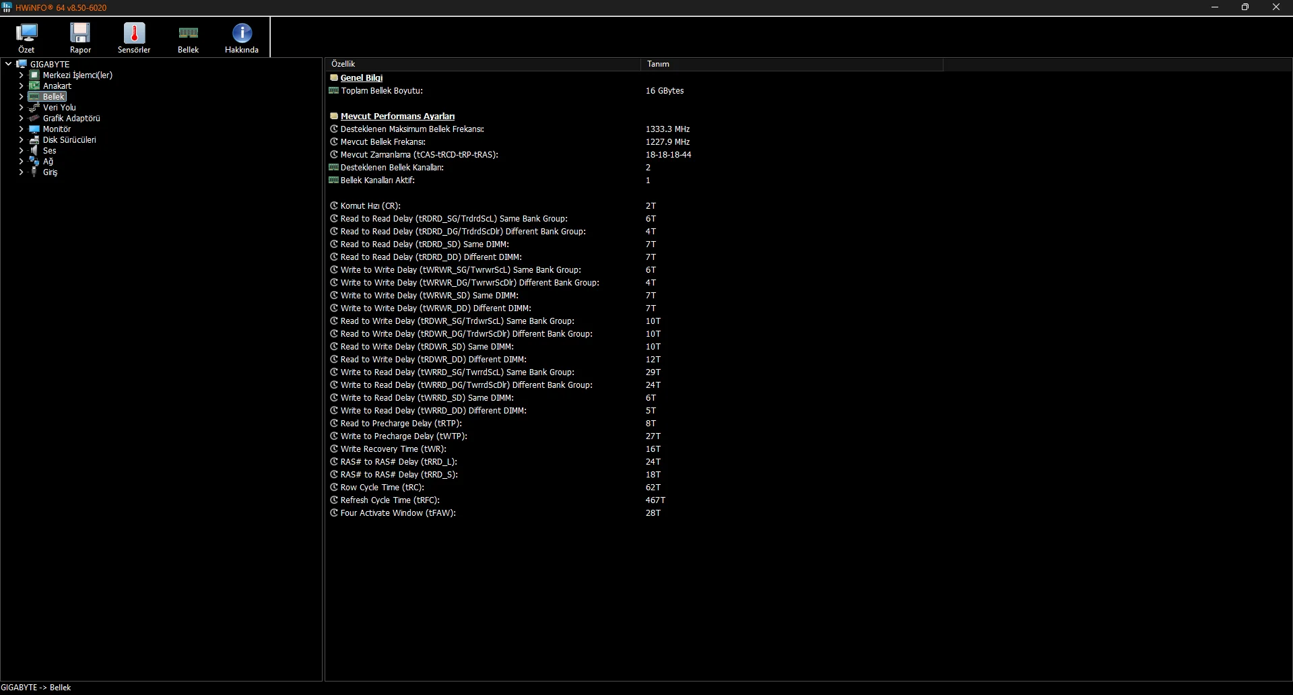The image size is (1293, 695).
Task: Select the 1333.3 MHz value
Action: pos(667,129)
